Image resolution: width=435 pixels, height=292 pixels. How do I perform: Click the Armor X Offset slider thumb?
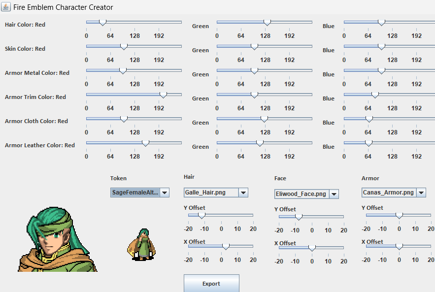[x=399, y=247]
